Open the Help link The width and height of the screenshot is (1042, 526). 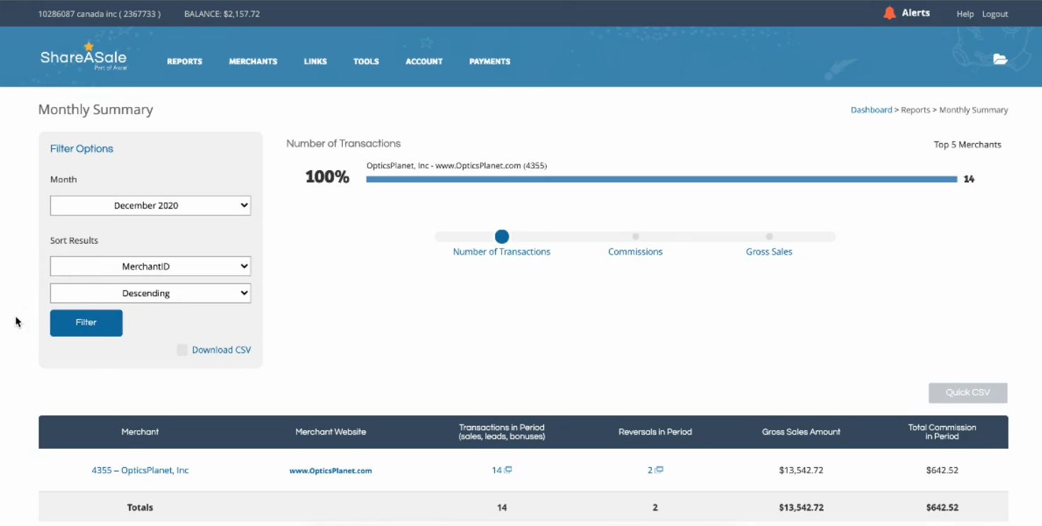click(x=965, y=14)
